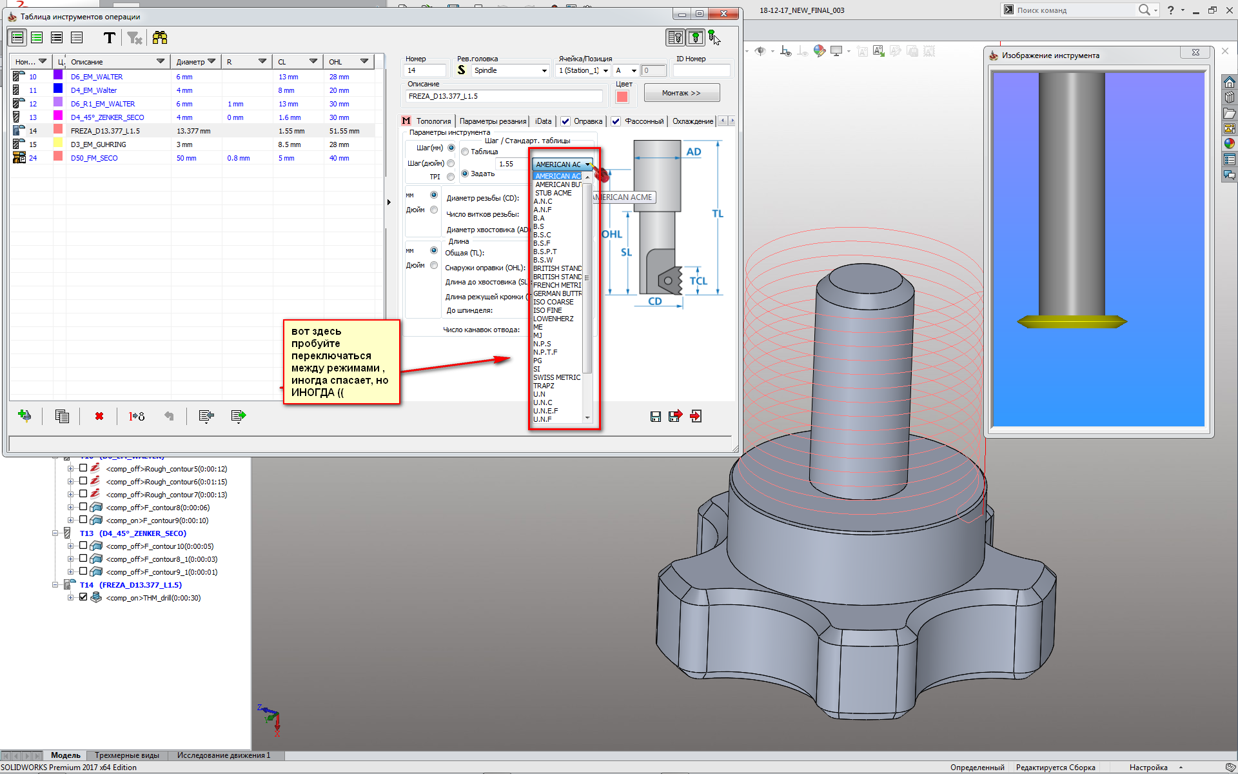Click the binoculars search icon
Image resolution: width=1238 pixels, height=774 pixels.
pyautogui.click(x=159, y=38)
